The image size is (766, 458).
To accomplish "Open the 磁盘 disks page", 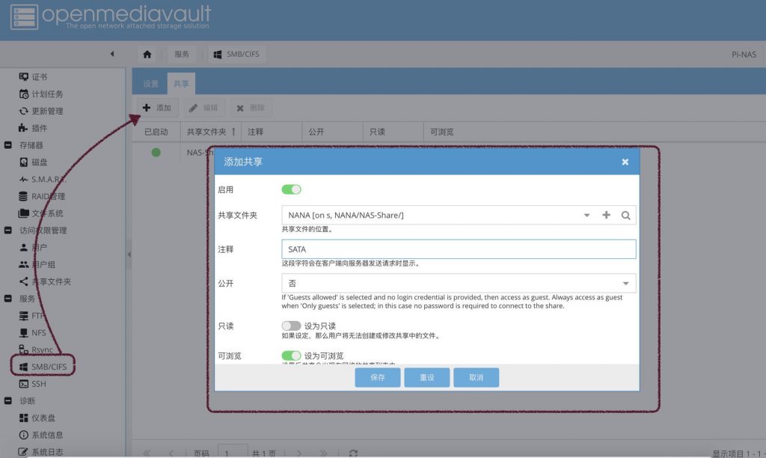I will 33,162.
